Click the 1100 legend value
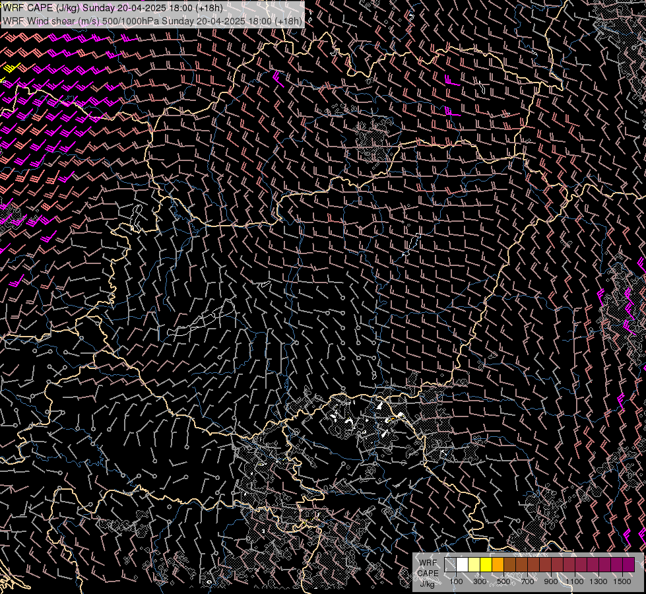 575,581
